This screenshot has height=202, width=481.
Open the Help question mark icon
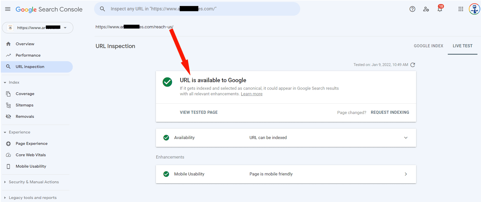412,9
